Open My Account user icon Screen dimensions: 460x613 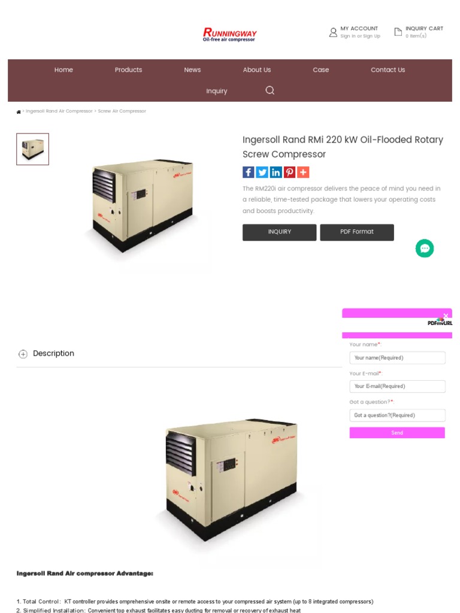pos(333,32)
